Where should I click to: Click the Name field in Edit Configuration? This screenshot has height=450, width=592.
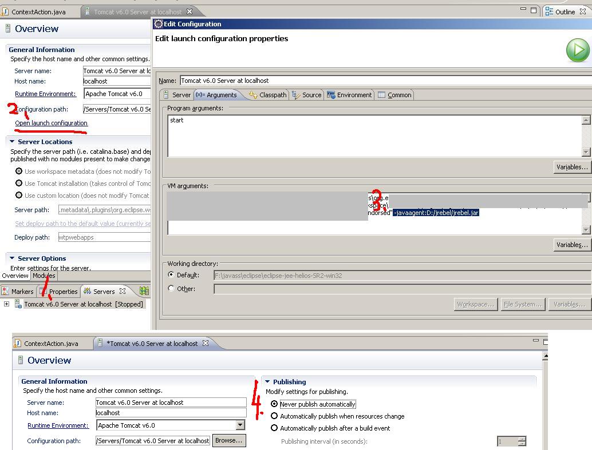click(385, 81)
